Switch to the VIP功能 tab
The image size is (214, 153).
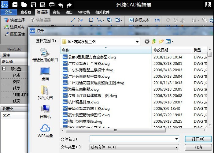click(84, 12)
